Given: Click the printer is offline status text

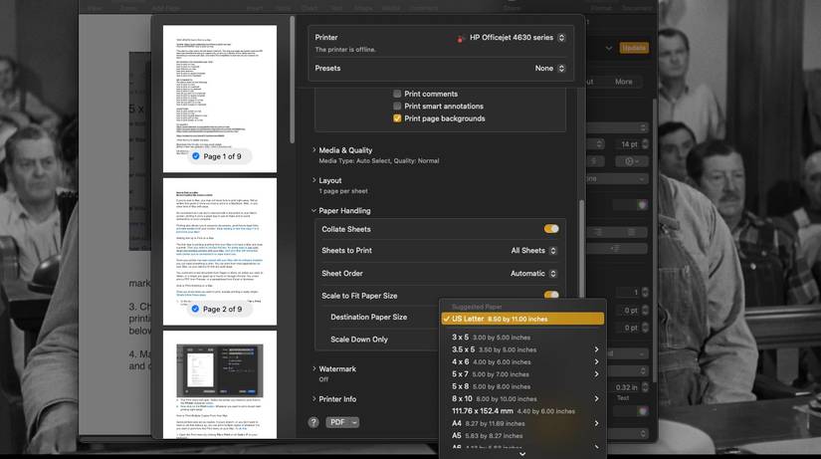Looking at the screenshot, I should point(345,50).
